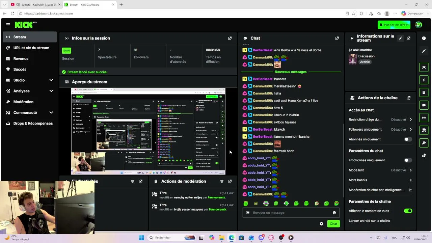This screenshot has height=243, width=432.
Task: Click the taskbar Rechercher search box
Action: [171, 238]
